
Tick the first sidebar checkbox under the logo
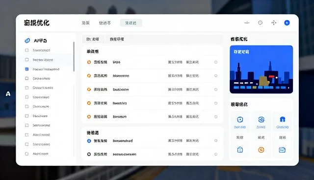tap(26, 50)
